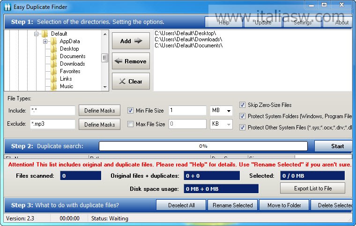Screen dimensions: 356x226
Task: Select the Links tree item label
Action: click(66, 79)
